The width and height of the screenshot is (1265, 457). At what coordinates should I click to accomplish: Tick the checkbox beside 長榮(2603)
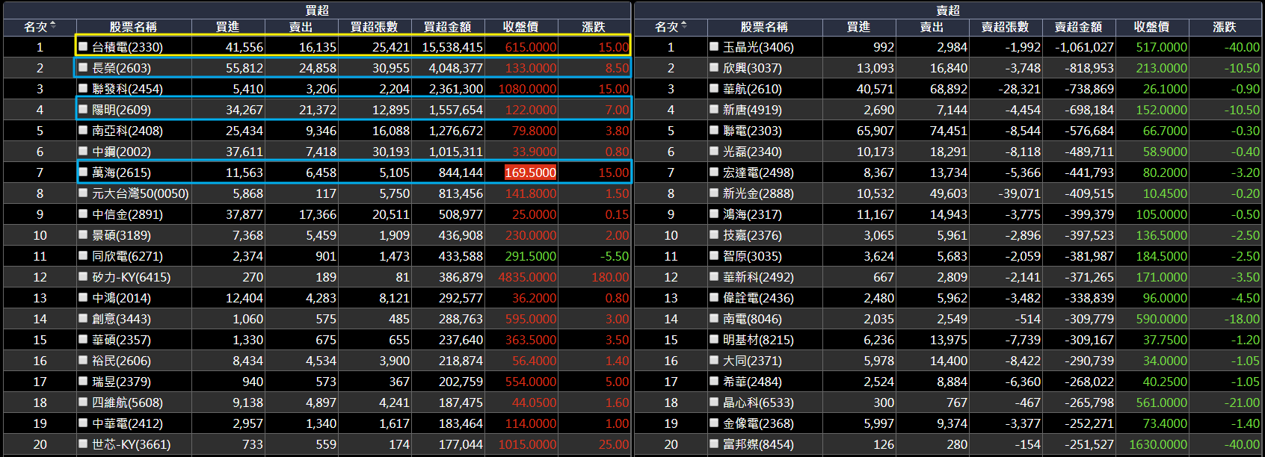[84, 67]
